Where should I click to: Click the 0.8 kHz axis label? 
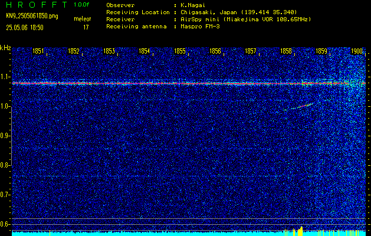click(x=4, y=165)
